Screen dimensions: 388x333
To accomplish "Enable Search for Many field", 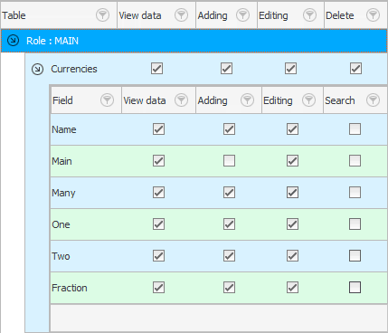I will click(355, 193).
